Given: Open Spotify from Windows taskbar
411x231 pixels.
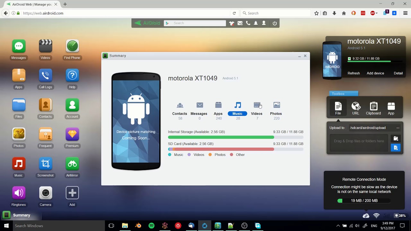Looking at the screenshot, I should tap(152, 226).
